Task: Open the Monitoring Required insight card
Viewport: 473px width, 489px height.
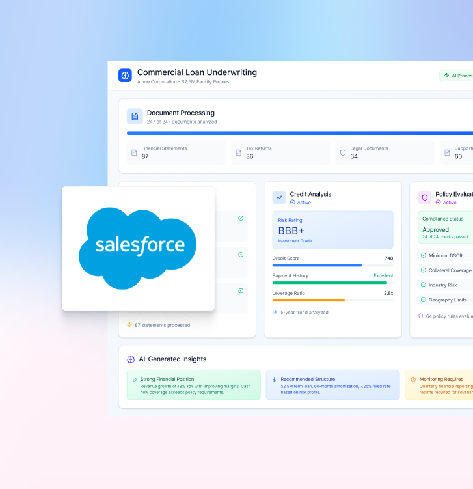Action: (x=439, y=385)
